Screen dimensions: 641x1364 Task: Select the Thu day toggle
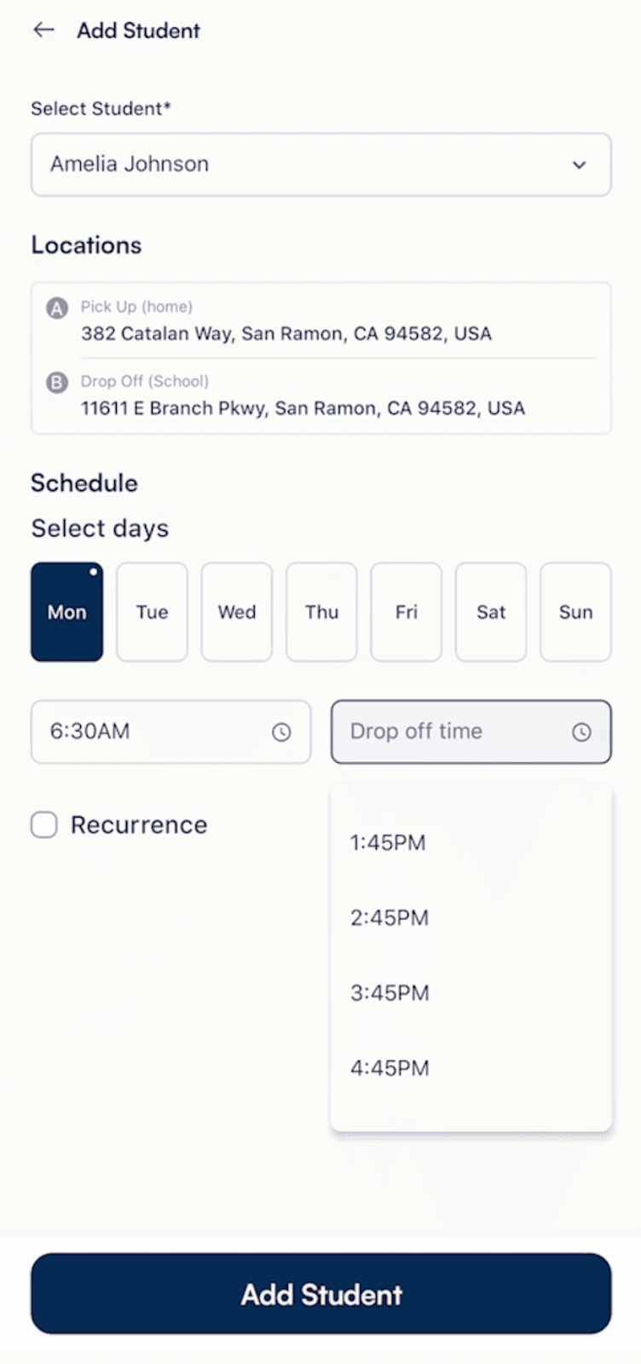[321, 612]
